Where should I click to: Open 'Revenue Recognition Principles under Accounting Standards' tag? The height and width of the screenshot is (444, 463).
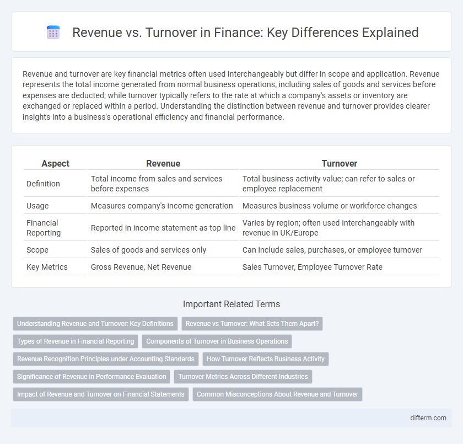tap(105, 359)
